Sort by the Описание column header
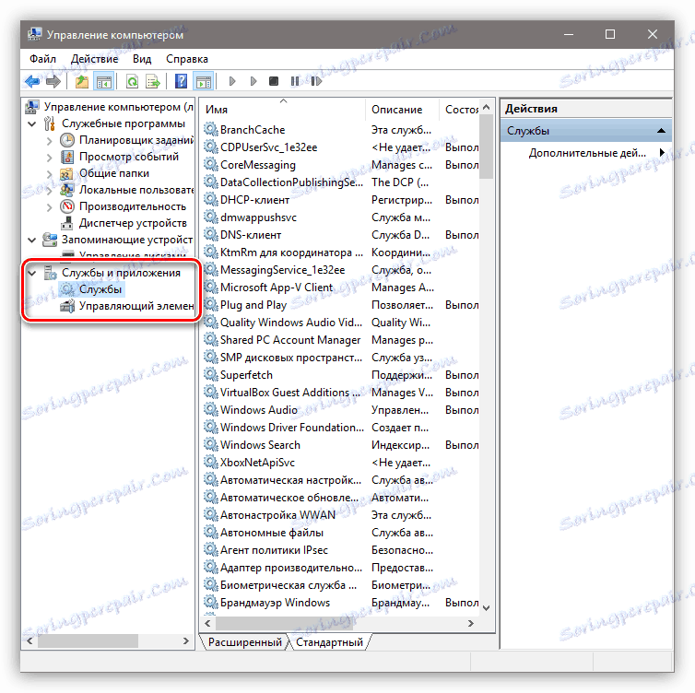The height and width of the screenshot is (693, 695). click(403, 109)
